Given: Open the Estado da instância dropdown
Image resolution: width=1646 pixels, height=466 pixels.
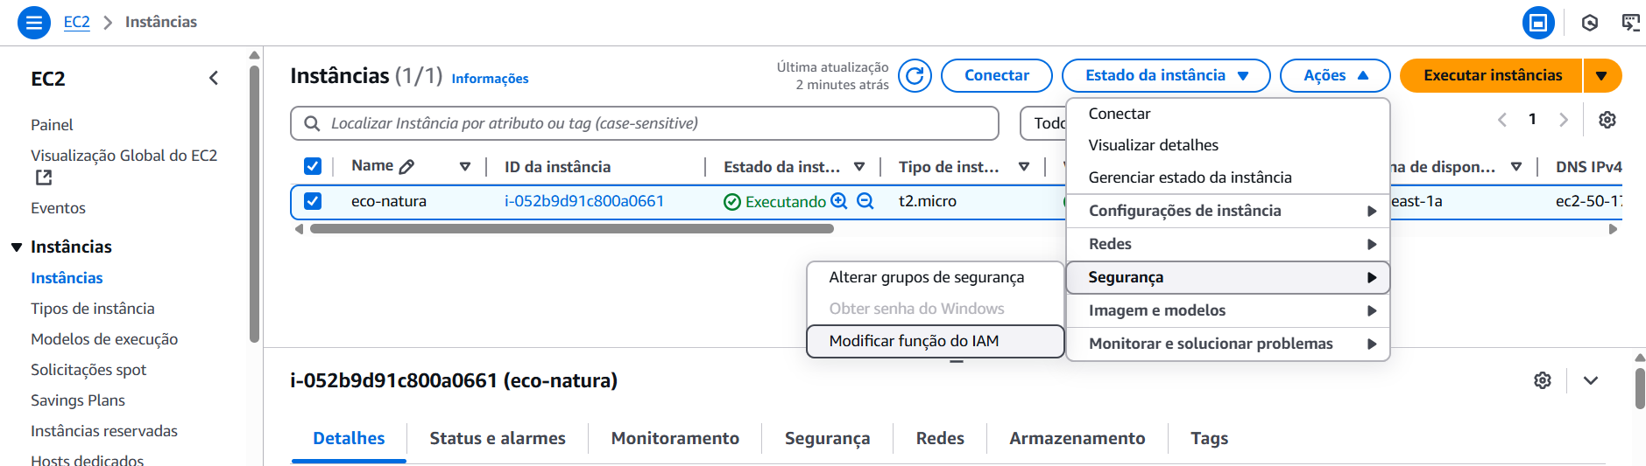Looking at the screenshot, I should (1165, 76).
